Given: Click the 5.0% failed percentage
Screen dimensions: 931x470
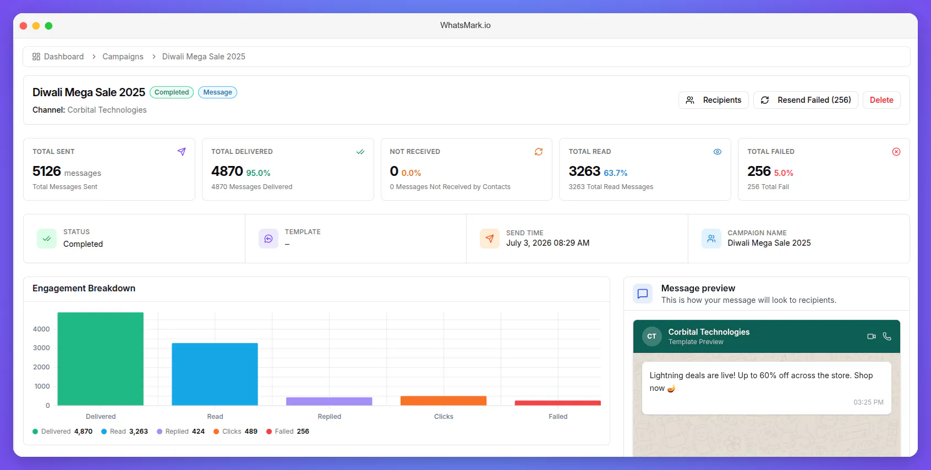Looking at the screenshot, I should 784,173.
